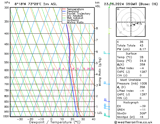Click the red Temperature legend line swatch
This screenshot has width=160, height=124.
64,9
